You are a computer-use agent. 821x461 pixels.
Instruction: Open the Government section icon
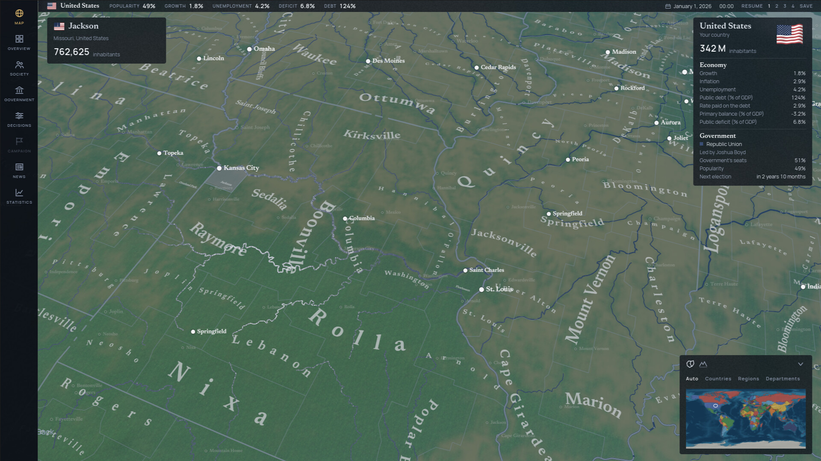click(x=19, y=90)
